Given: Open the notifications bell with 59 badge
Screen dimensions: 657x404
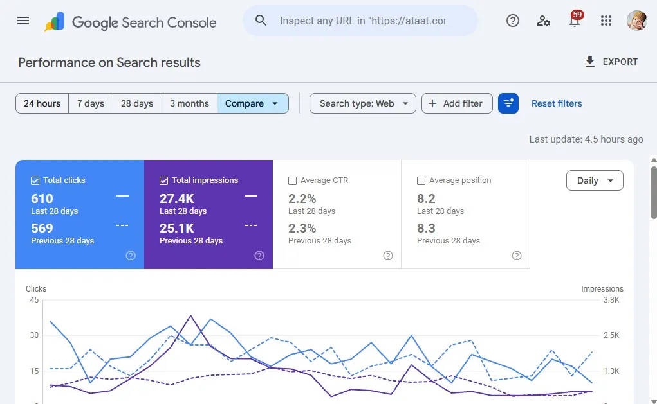Looking at the screenshot, I should pyautogui.click(x=575, y=20).
